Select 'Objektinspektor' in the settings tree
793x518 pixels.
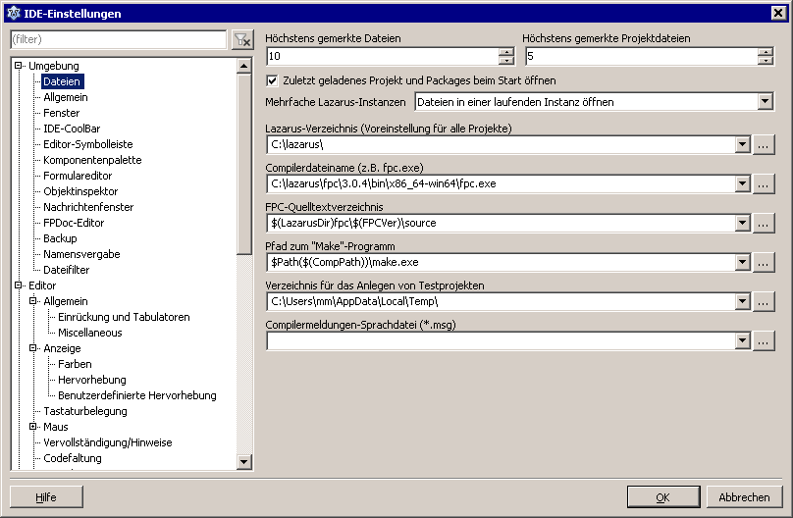pos(80,191)
